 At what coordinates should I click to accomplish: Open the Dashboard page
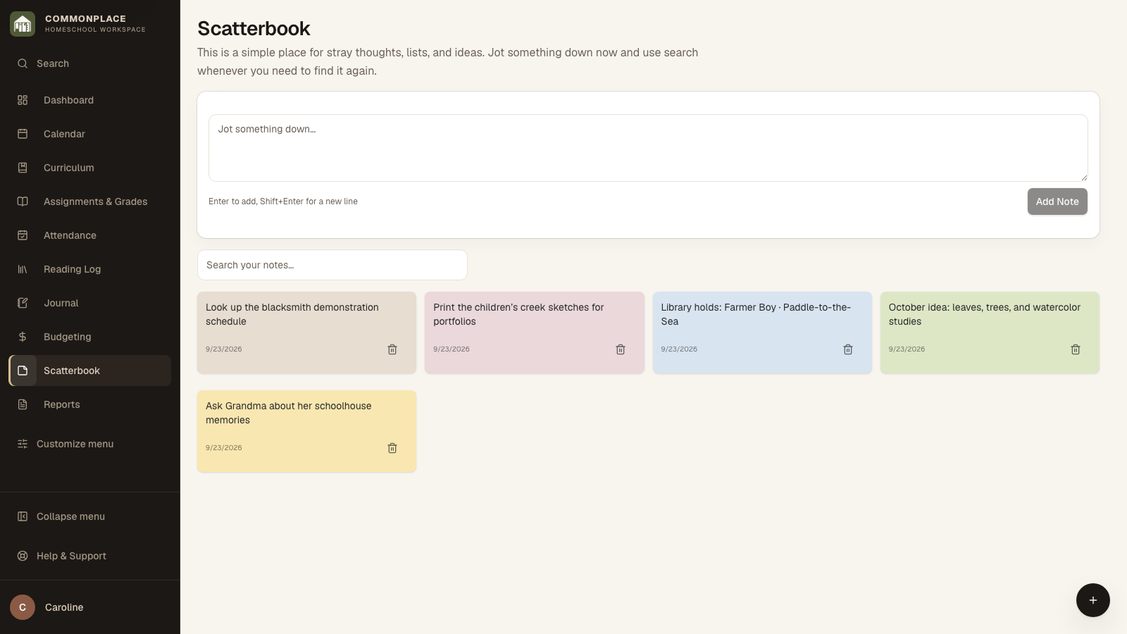point(89,100)
